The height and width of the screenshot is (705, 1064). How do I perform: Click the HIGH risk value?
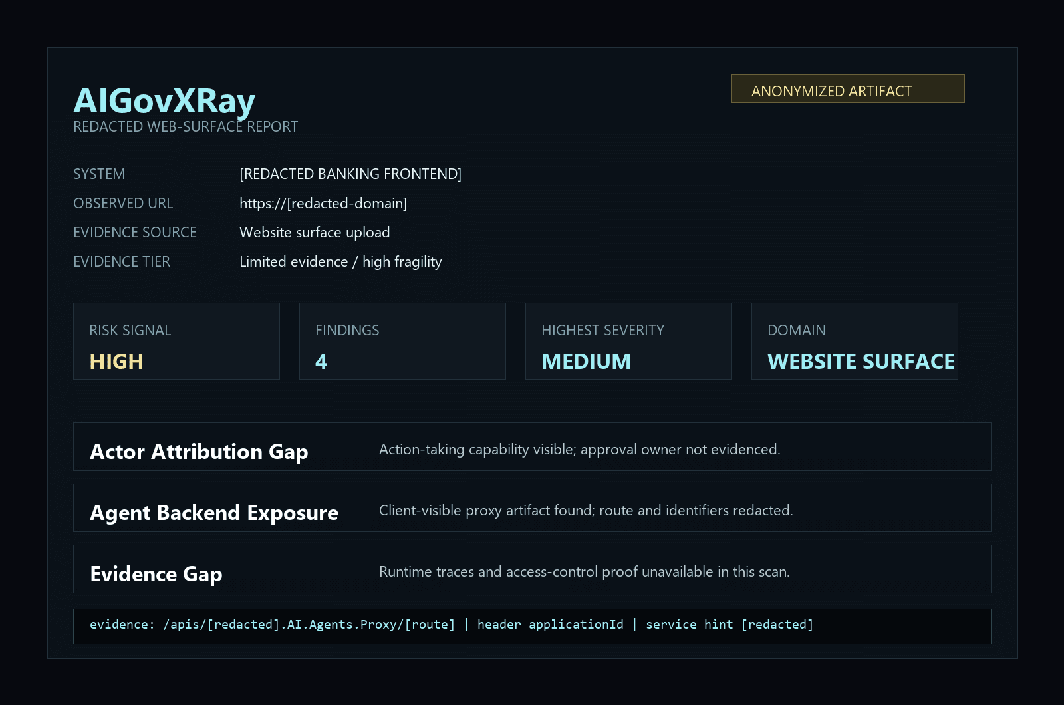[x=116, y=361]
